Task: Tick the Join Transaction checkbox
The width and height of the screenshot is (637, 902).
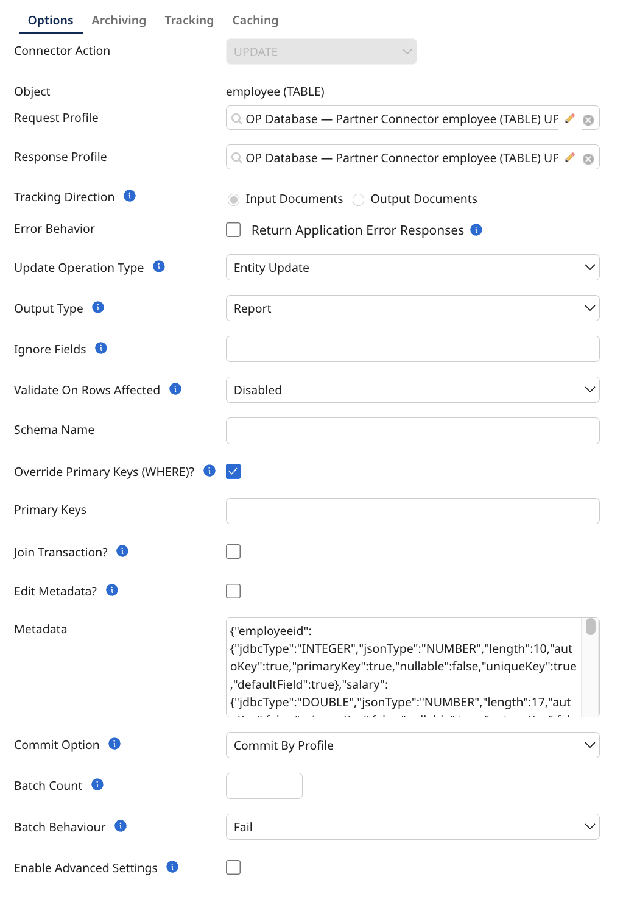Action: point(233,552)
